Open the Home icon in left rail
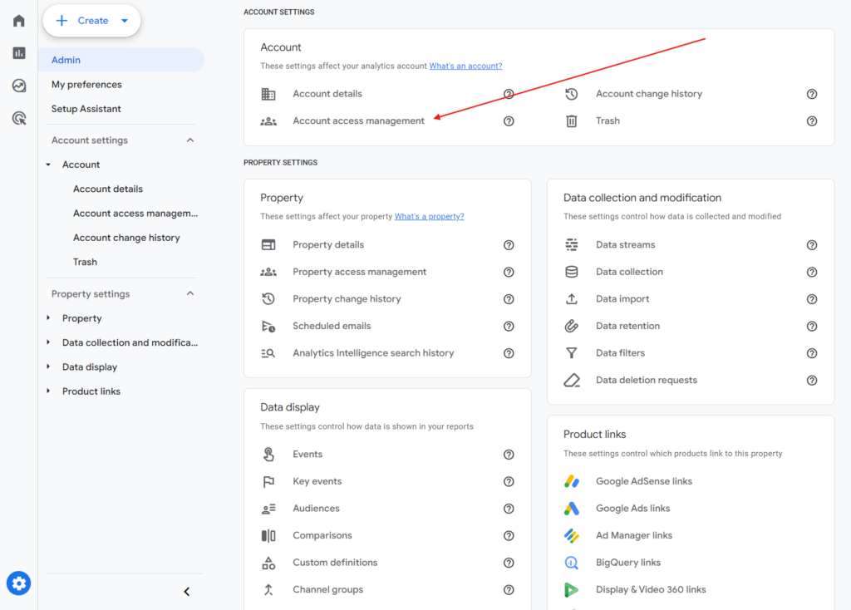The height and width of the screenshot is (610, 851). coord(18,21)
